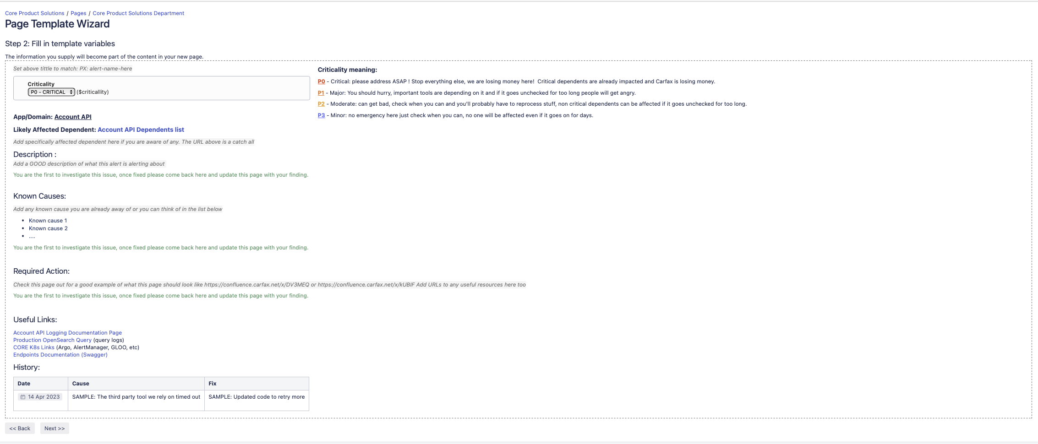The image size is (1038, 444).
Task: Click the ($criticallity) variable label
Action: [93, 92]
